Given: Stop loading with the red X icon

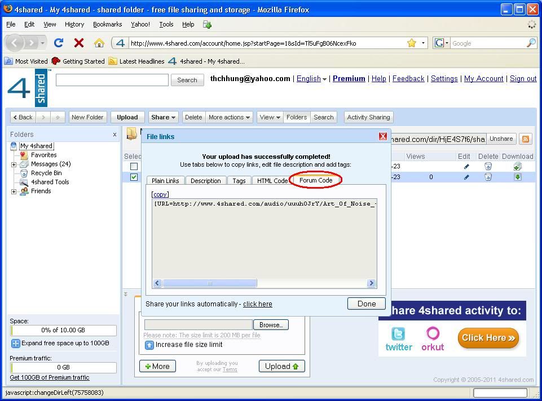Looking at the screenshot, I should pyautogui.click(x=79, y=43).
